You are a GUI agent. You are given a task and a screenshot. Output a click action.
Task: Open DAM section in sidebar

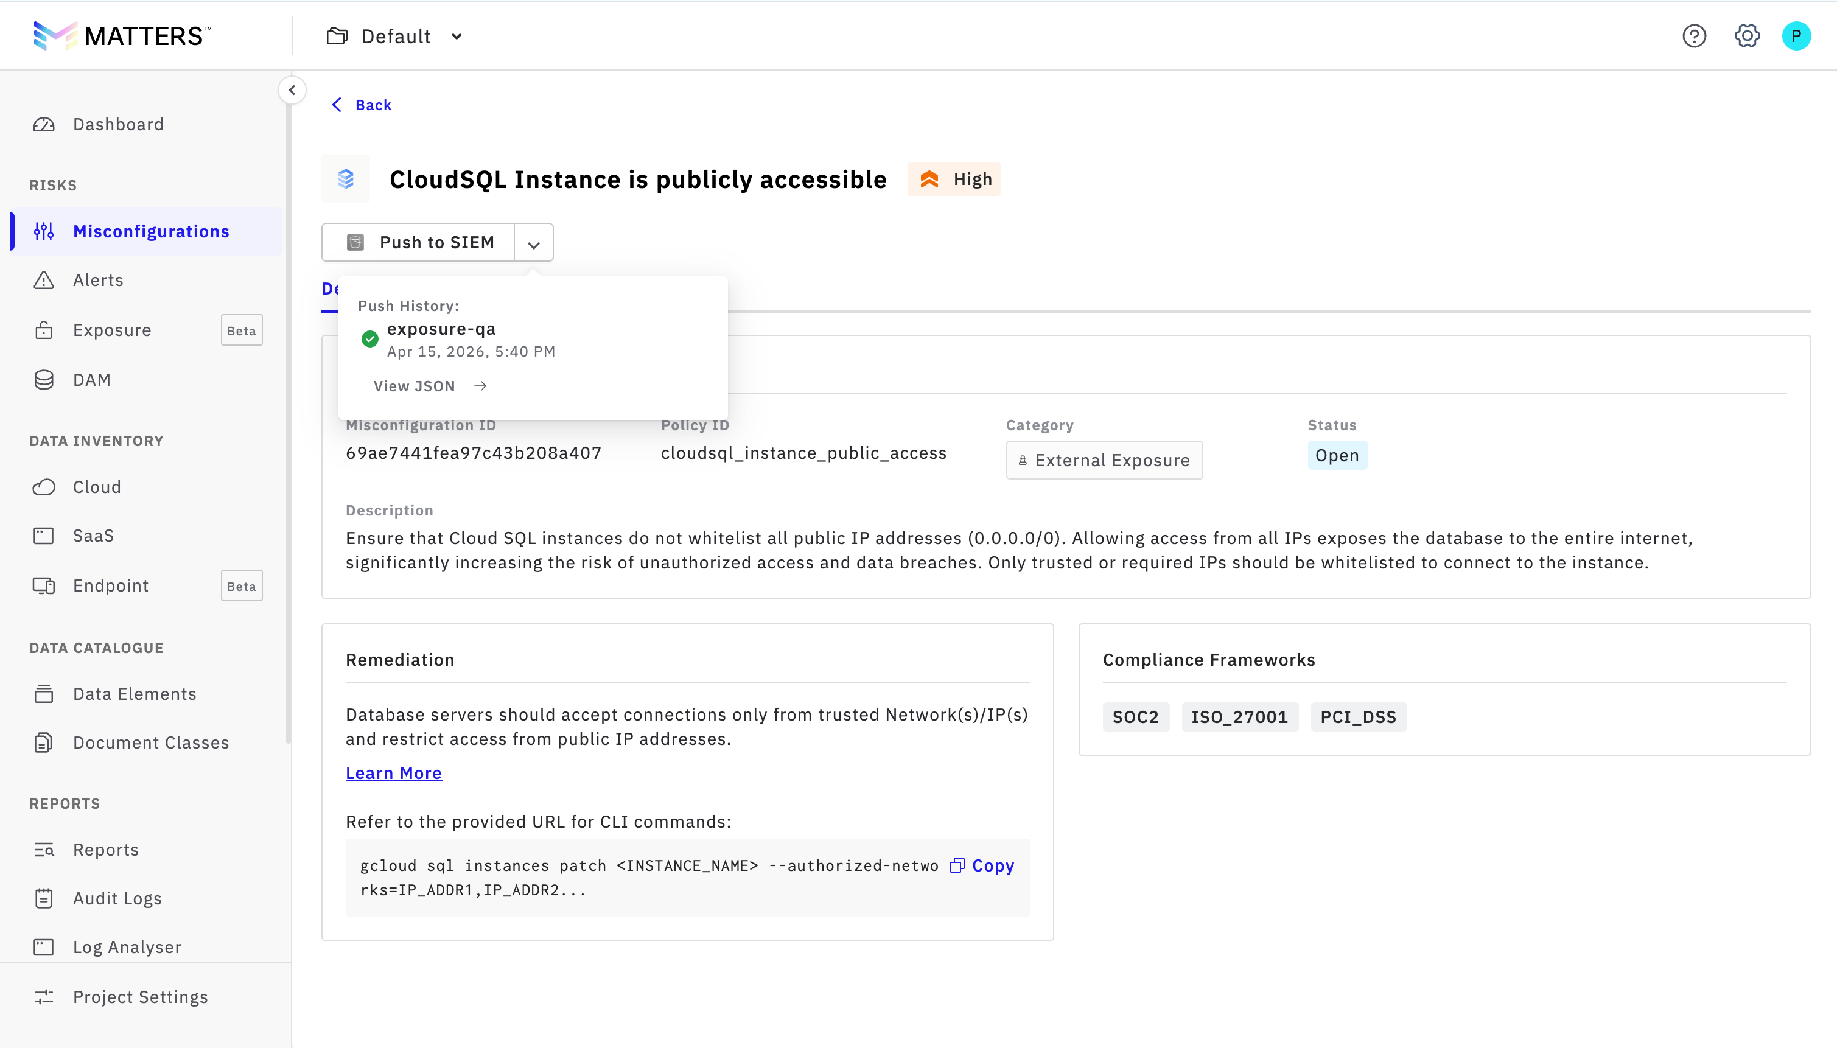[91, 379]
